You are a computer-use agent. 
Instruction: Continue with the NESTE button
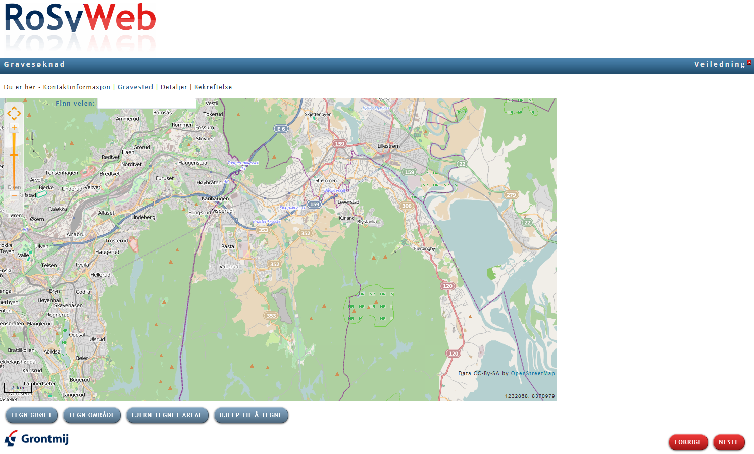pos(729,442)
